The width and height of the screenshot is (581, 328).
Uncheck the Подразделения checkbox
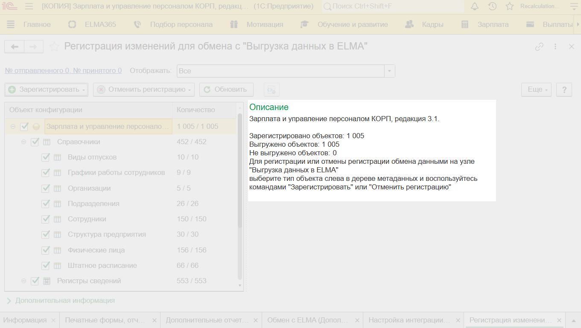(x=46, y=204)
